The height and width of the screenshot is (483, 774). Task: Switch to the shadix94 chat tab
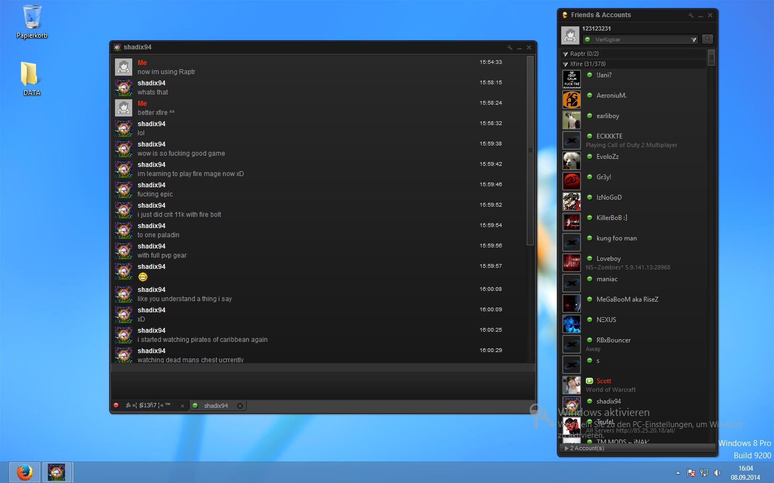click(x=216, y=406)
